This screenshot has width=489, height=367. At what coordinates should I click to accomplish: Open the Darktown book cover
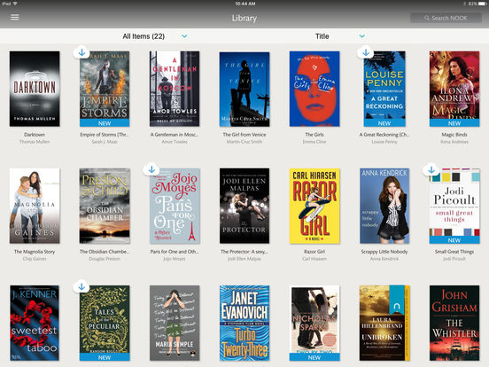(x=35, y=89)
